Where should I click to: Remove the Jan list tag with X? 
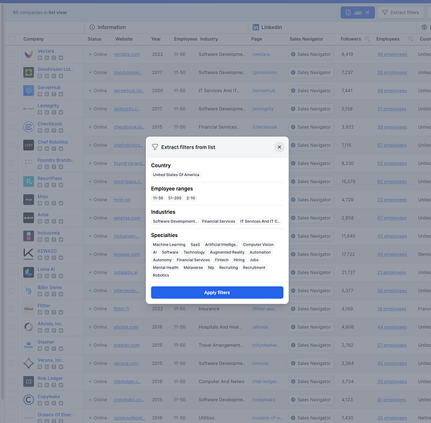pyautogui.click(x=367, y=13)
